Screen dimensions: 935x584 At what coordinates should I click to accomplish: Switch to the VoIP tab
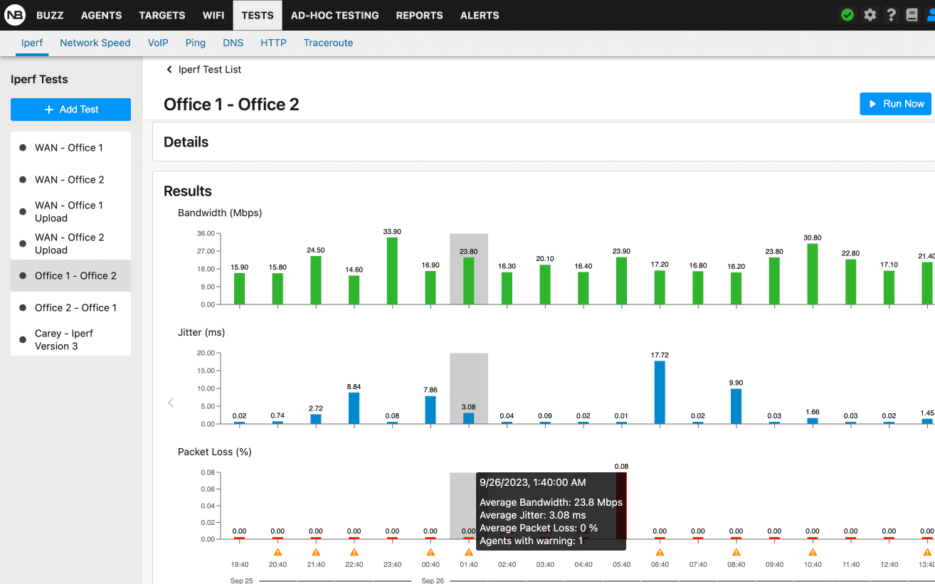coord(158,43)
